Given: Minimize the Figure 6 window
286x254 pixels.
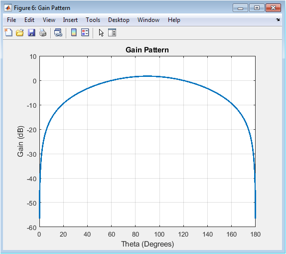Looking at the screenshot, I should tap(240, 8).
